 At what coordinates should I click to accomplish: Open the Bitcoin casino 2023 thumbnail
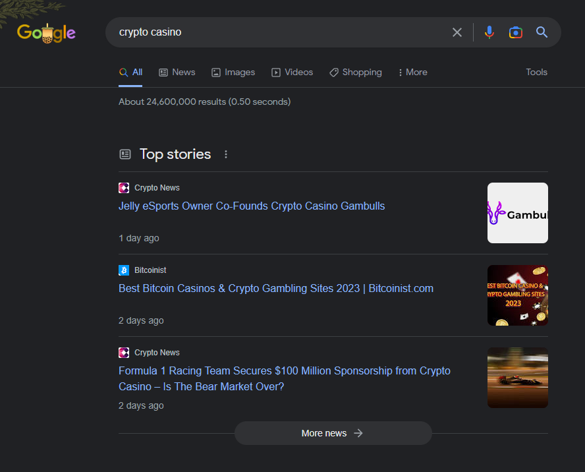tap(517, 295)
